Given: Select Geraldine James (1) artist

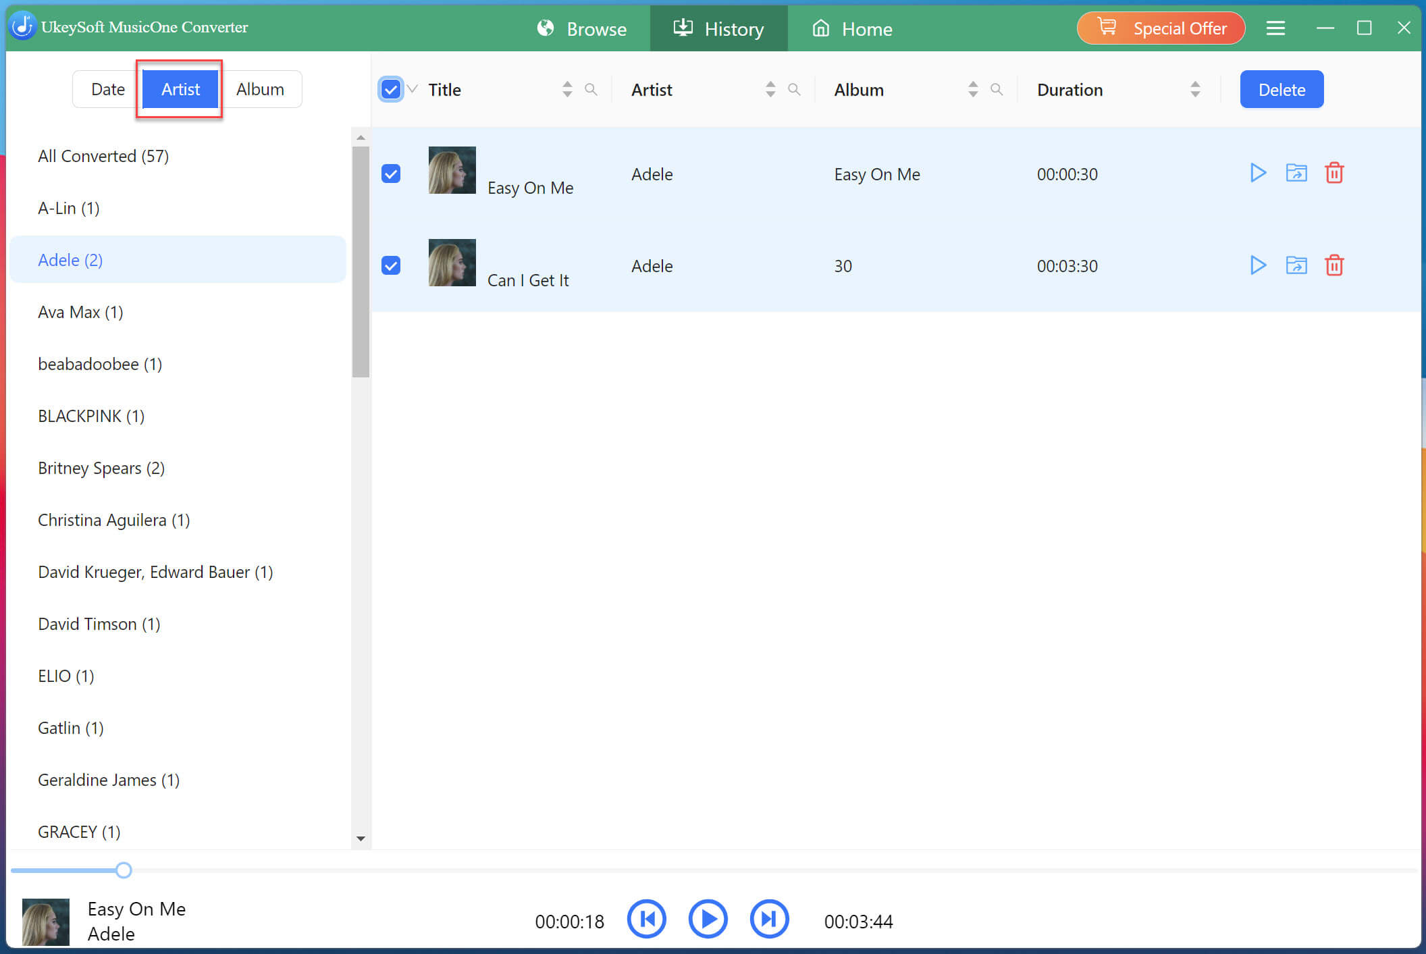Looking at the screenshot, I should [178, 780].
